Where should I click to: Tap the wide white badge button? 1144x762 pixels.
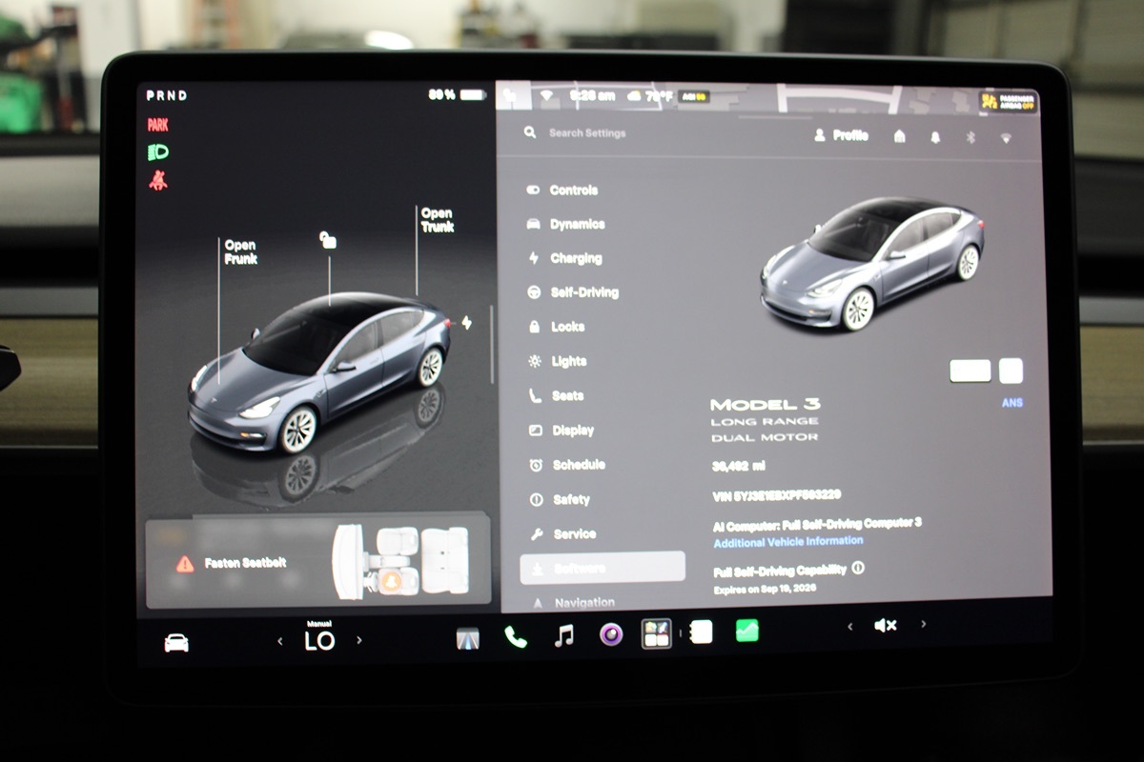coord(970,371)
